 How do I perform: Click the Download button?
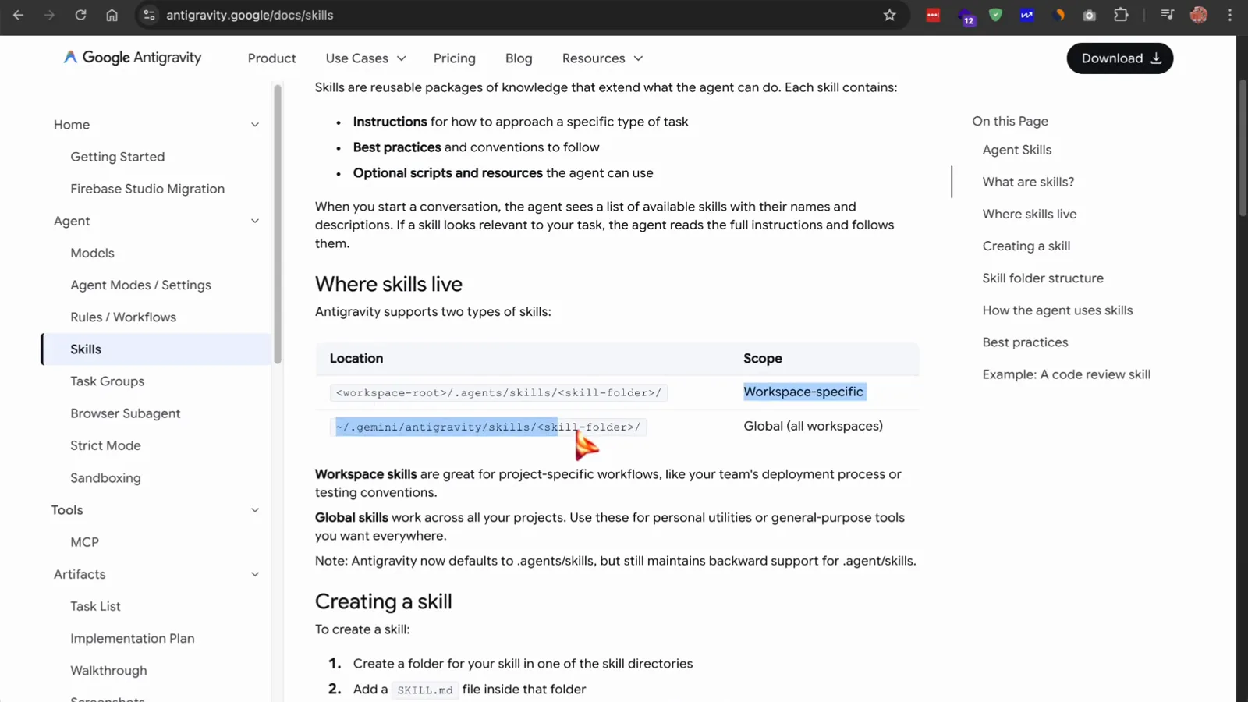pos(1119,58)
